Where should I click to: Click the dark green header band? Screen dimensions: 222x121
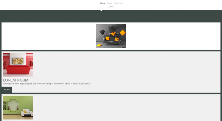tap(111, 16)
